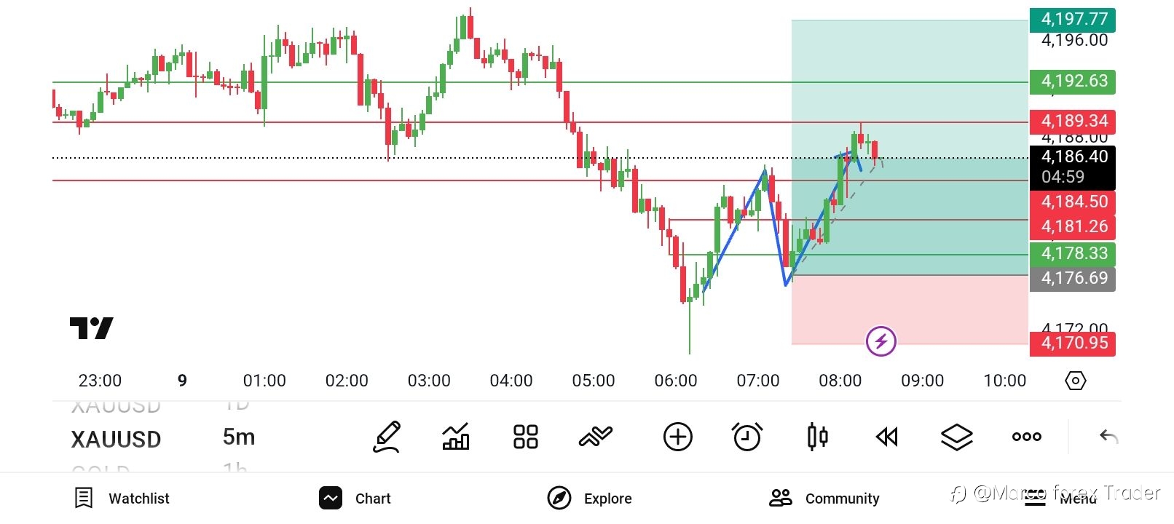Screen dimensions: 1174x524
Task: Switch to the Explore tab
Action: (589, 499)
